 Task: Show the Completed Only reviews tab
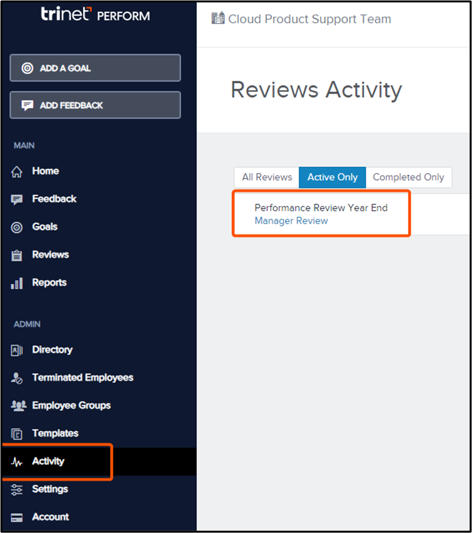click(408, 177)
